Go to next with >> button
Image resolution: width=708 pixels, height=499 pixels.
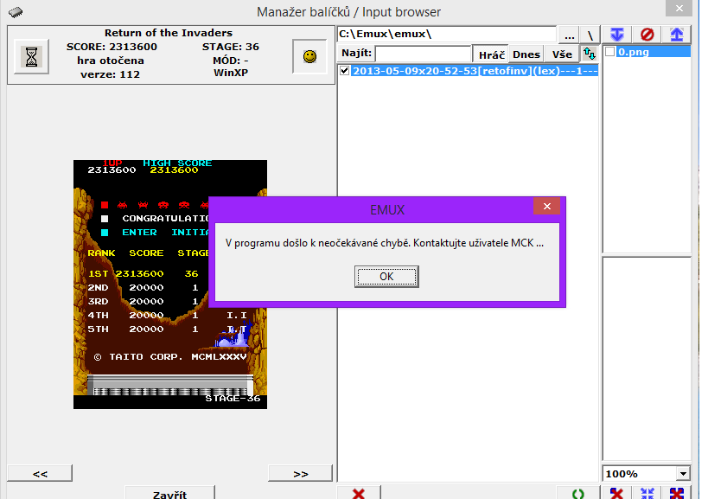(300, 473)
